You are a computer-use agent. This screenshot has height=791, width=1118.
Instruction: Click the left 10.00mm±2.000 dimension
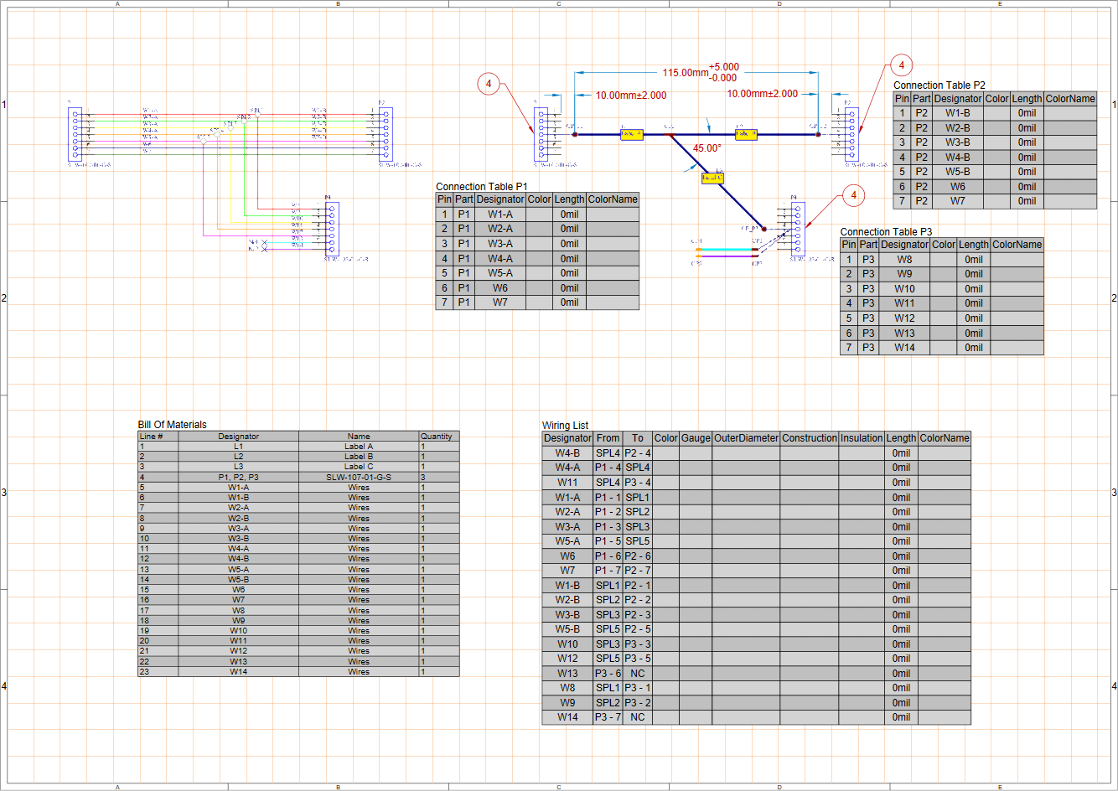[631, 94]
